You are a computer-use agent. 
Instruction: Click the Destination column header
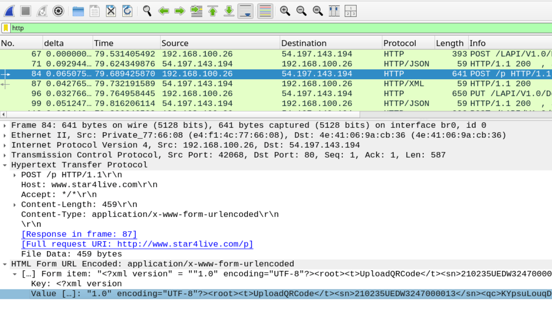[x=304, y=43]
